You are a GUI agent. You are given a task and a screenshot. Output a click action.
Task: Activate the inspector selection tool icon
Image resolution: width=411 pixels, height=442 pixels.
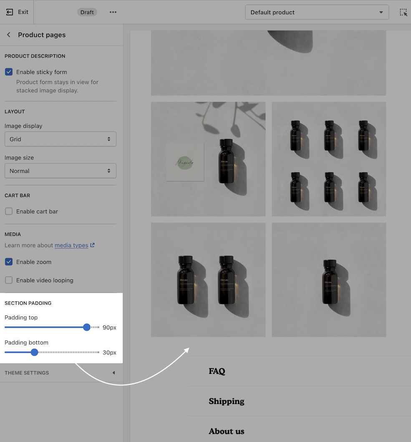click(x=403, y=12)
